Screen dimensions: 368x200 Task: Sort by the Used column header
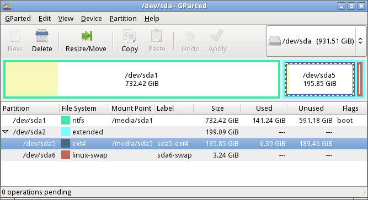[264, 109]
